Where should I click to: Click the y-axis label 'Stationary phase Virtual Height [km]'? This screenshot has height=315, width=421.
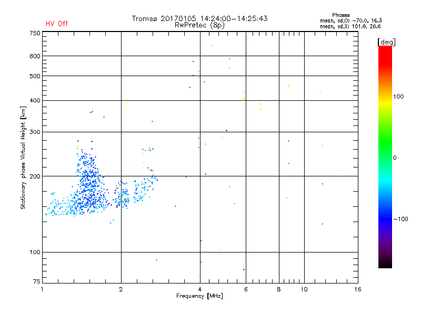click(23, 158)
